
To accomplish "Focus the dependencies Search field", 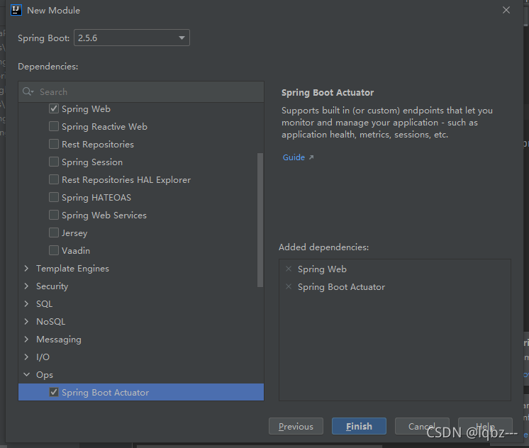I will [x=141, y=91].
